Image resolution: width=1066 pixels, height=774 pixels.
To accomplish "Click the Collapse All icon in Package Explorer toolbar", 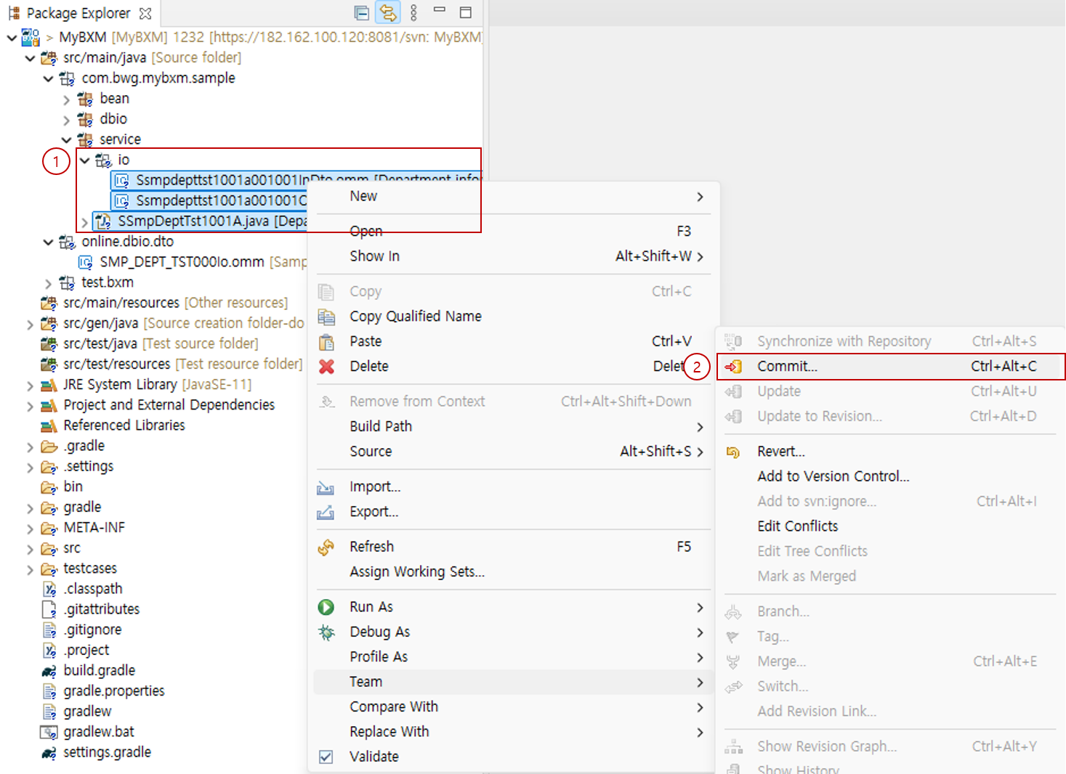I will [361, 12].
